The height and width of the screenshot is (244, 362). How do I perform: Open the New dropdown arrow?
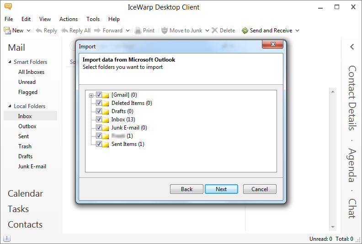click(28, 31)
